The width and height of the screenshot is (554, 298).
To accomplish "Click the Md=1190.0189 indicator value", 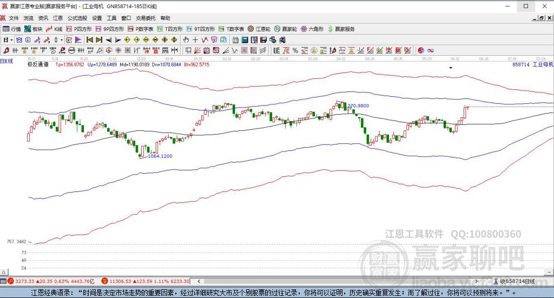I will (x=135, y=64).
